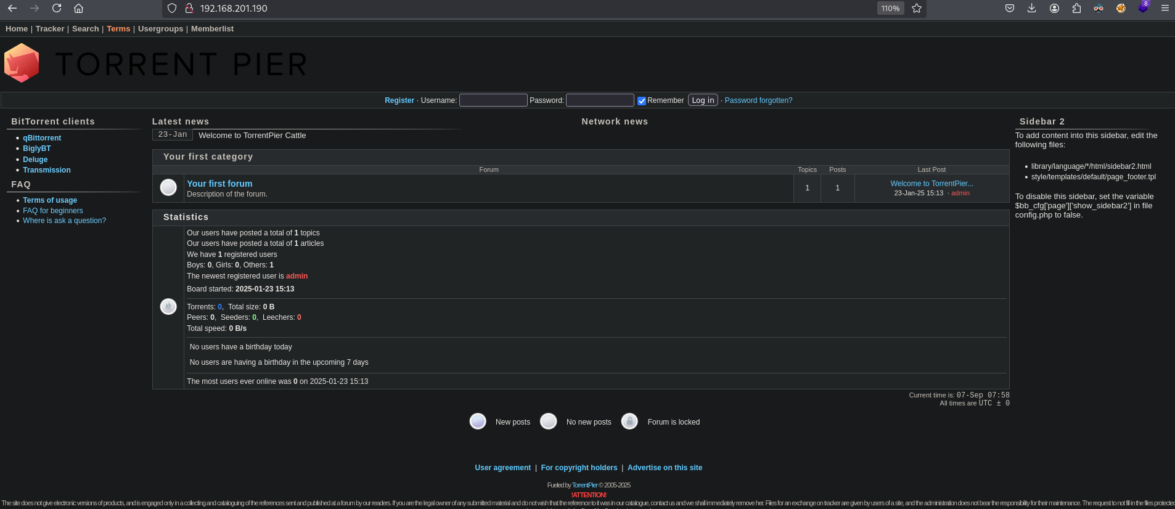Open the Firefox account icon
The width and height of the screenshot is (1175, 509).
click(1054, 9)
